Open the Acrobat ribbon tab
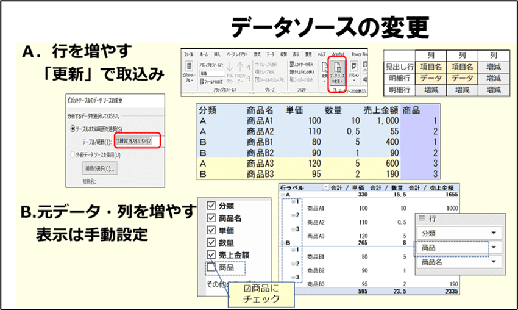This screenshot has width=518, height=310. (x=338, y=54)
